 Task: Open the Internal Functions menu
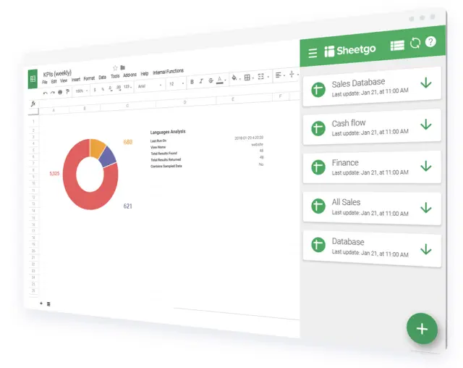(168, 72)
